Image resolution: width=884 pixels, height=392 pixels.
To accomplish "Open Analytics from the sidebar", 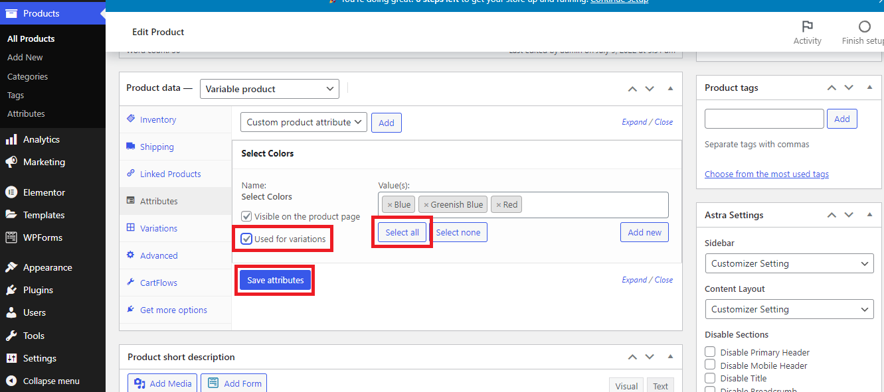I will pyautogui.click(x=41, y=139).
